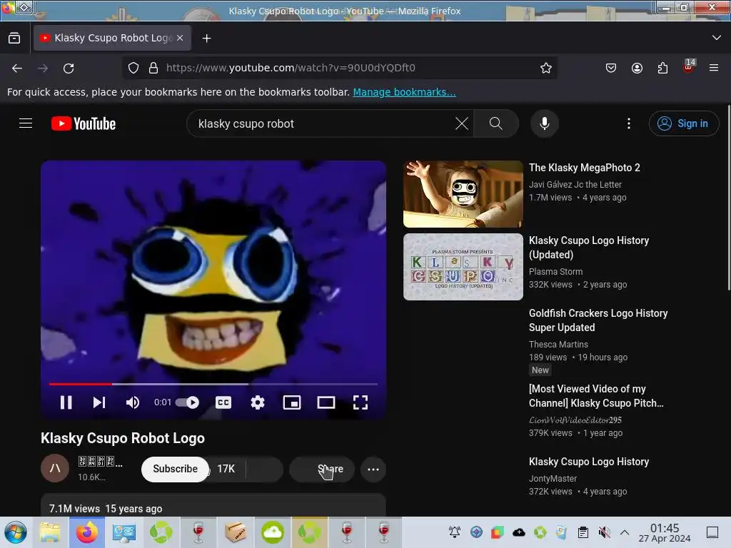Enter fullscreen video mode
731x548 pixels.
[x=361, y=402]
